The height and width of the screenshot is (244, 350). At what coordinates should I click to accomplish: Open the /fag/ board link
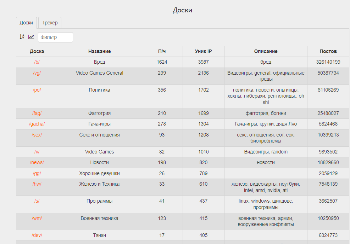(x=37, y=113)
